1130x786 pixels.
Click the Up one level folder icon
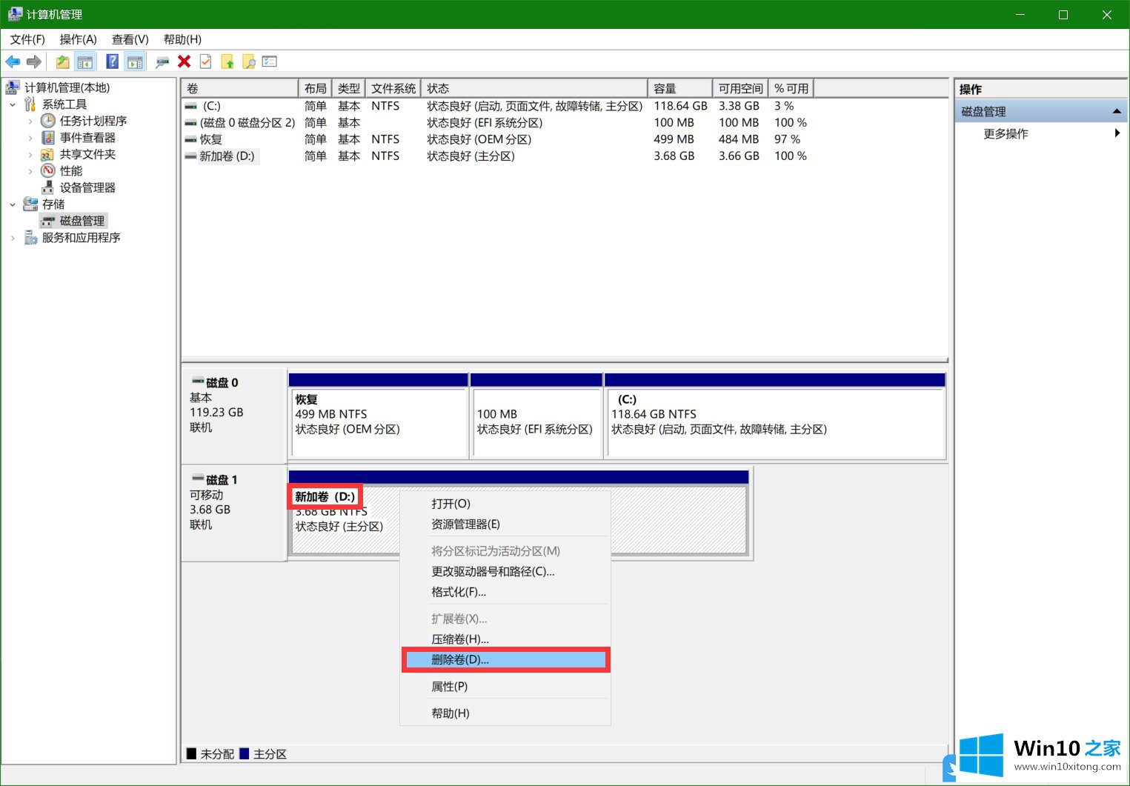[x=62, y=61]
